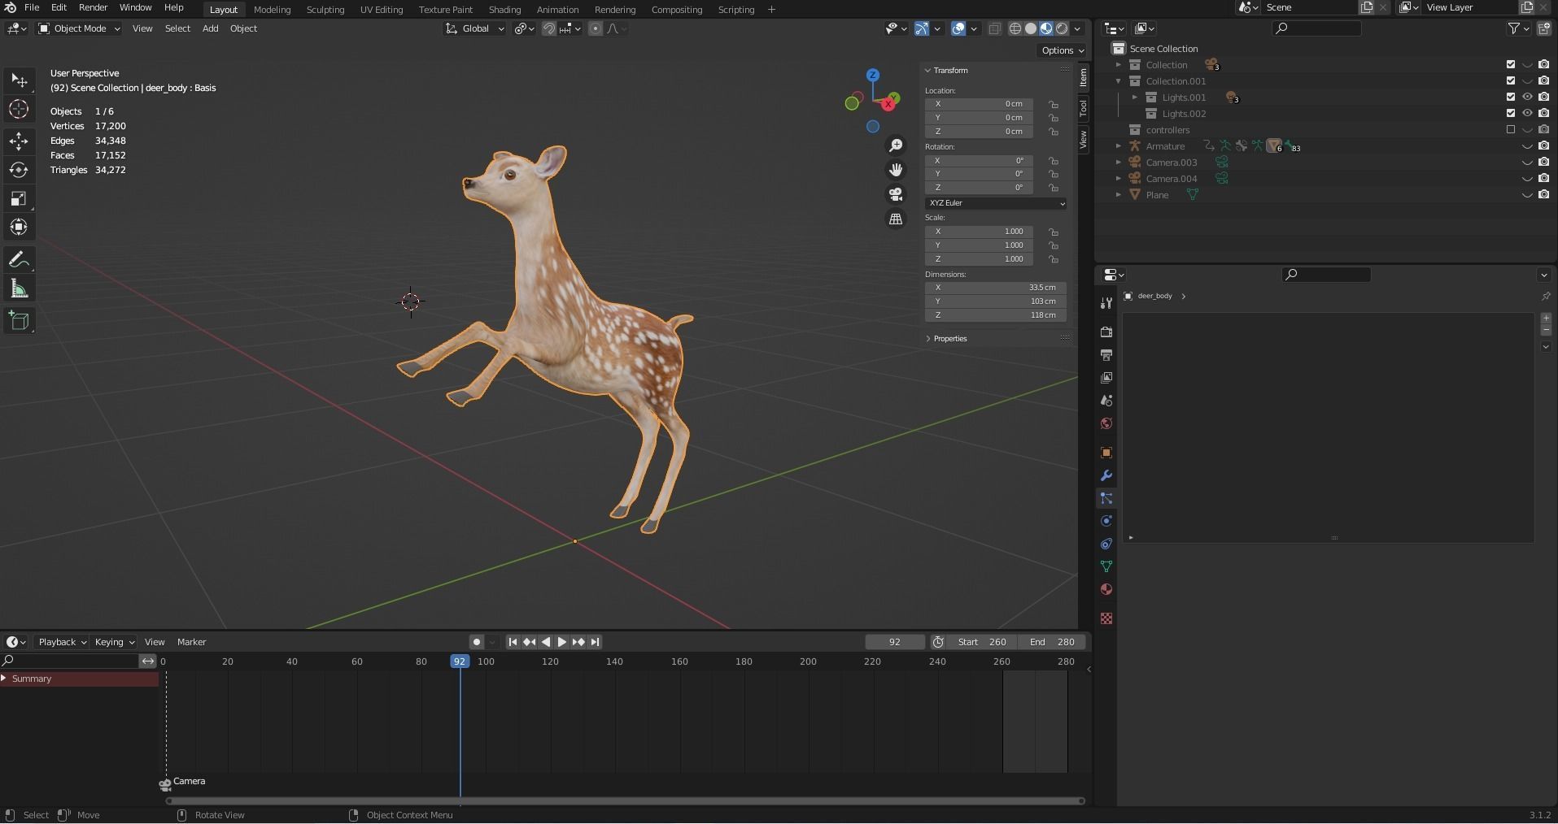Open Render properties tab
Image resolution: width=1558 pixels, height=824 pixels.
(1106, 332)
